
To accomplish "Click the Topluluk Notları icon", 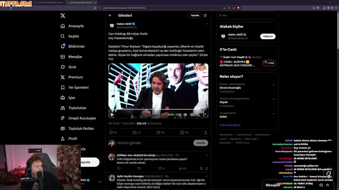I will [x=63, y=129].
